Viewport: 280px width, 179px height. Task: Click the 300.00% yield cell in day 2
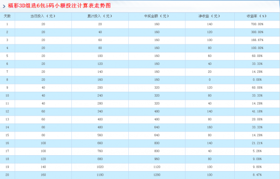tap(257, 32)
